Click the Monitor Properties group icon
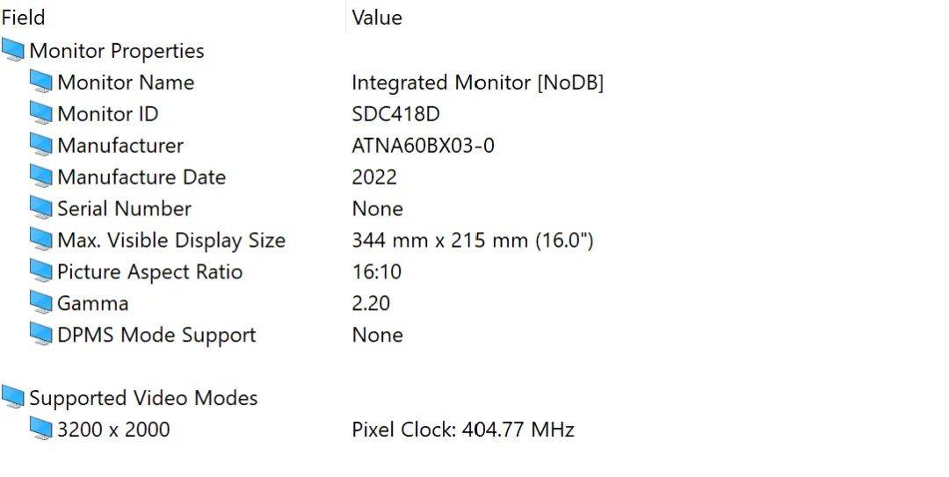The width and height of the screenshot is (949, 477). click(12, 50)
